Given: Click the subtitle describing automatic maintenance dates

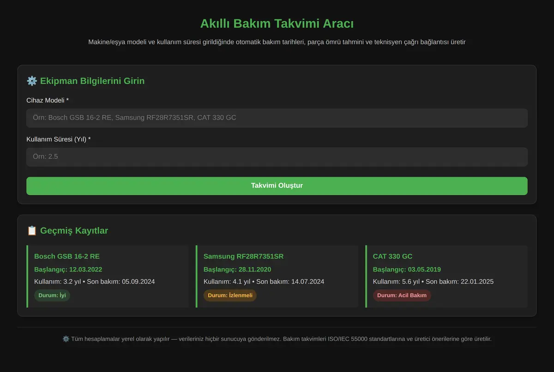Looking at the screenshot, I should pyautogui.click(x=277, y=42).
